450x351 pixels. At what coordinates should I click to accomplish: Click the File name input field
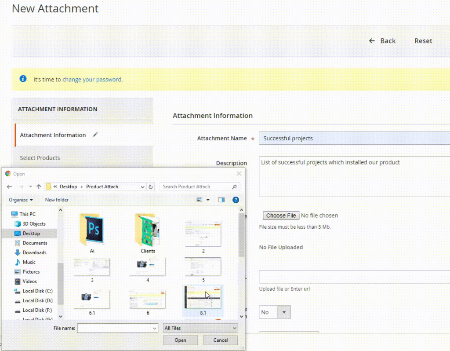117,328
